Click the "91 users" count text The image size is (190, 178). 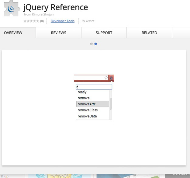click(x=88, y=21)
